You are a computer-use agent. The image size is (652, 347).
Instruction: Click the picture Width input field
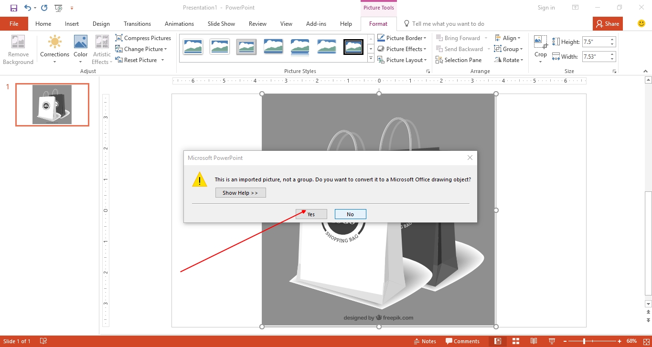tap(596, 56)
